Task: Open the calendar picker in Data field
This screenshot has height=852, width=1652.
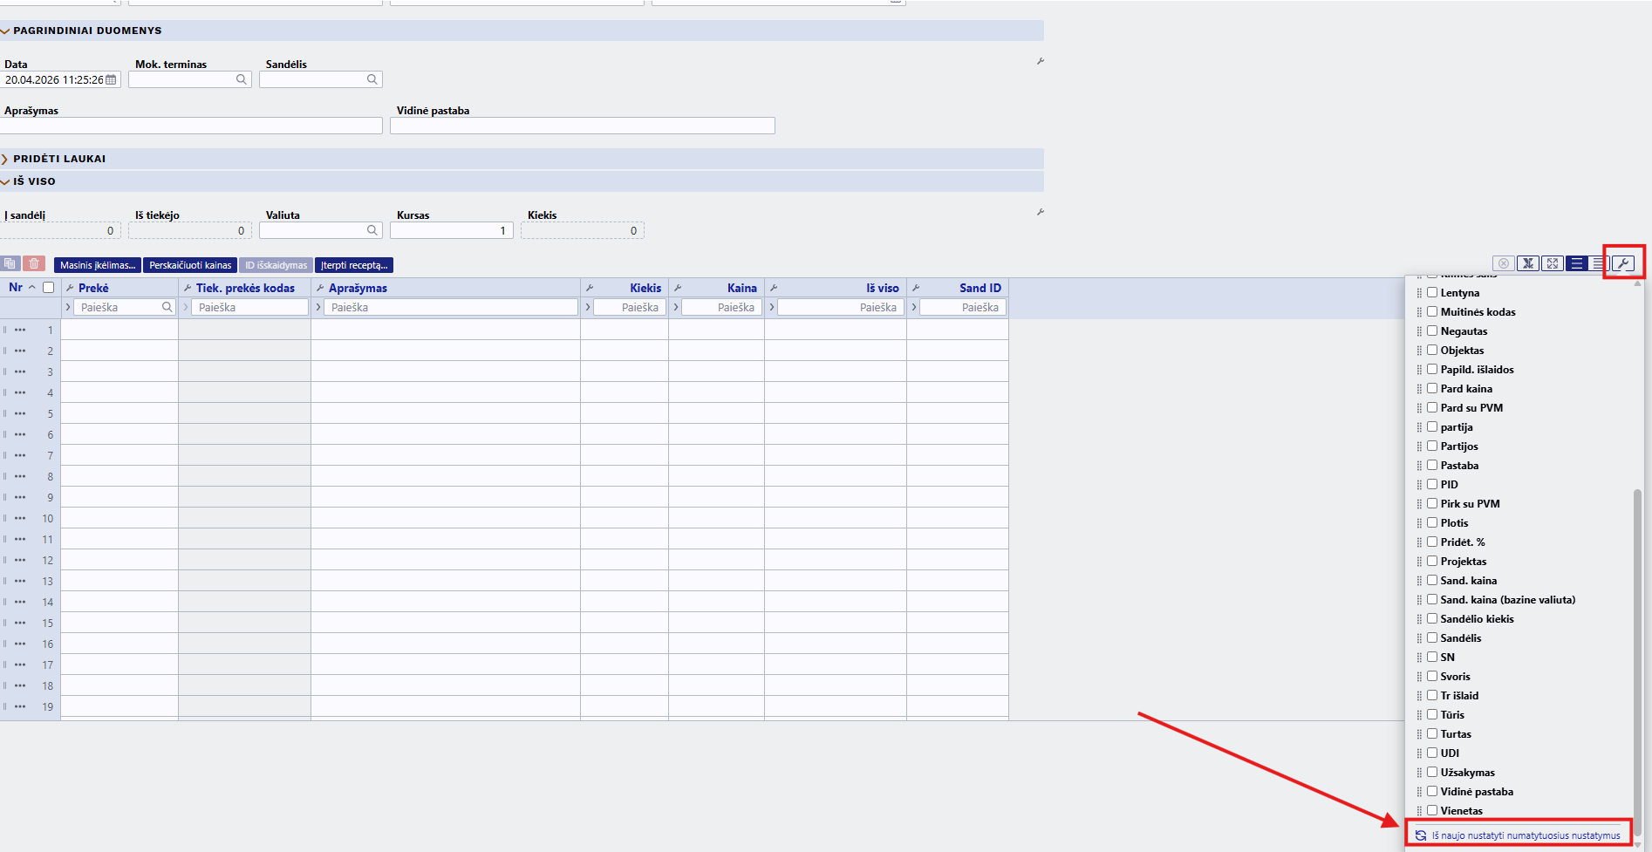Action: (111, 80)
